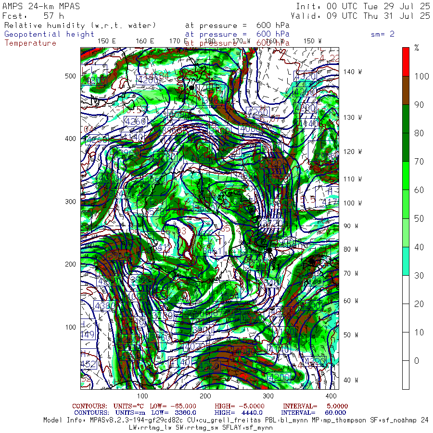Click the brown 90–100% colorbar segment
The height and width of the screenshot is (433, 433).
406,90
